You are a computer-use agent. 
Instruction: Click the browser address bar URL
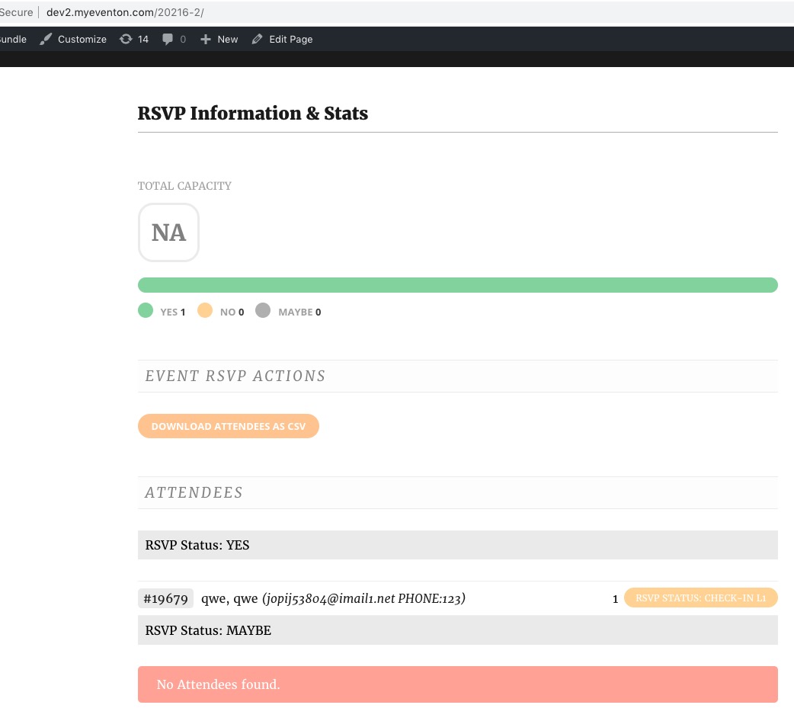click(x=124, y=13)
